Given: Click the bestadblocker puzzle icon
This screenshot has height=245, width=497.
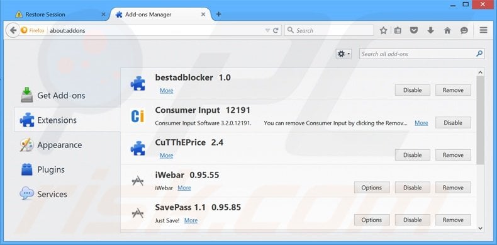Looking at the screenshot, I should click(138, 84).
